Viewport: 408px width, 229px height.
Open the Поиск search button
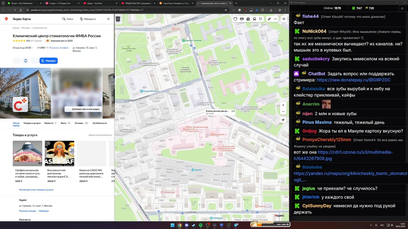point(68,19)
